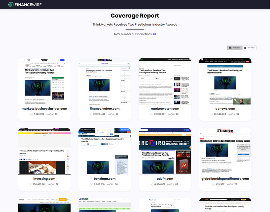Open the apnews.com link
This screenshot has height=212, width=270.
(x=225, y=109)
